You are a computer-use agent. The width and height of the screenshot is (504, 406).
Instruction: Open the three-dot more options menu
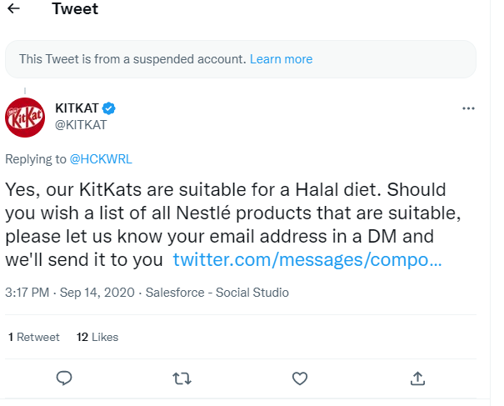point(468,109)
